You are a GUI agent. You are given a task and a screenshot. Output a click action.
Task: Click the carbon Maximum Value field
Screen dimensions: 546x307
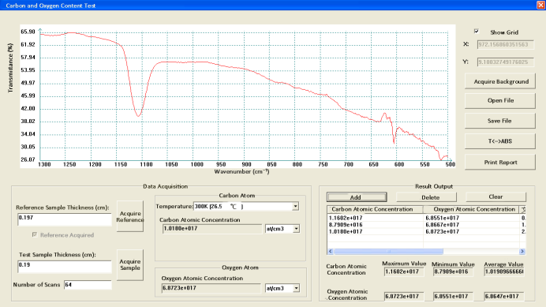[404, 271]
